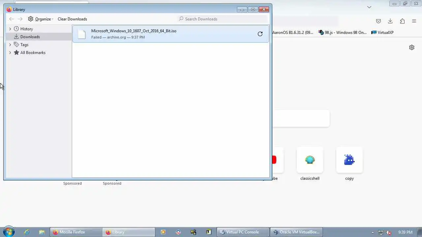Viewport: 422px width, 237px height.
Task: Retry the failed Windows 10 ISO download
Action: coord(260,34)
